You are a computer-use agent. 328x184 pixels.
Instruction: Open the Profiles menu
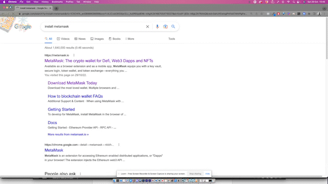click(x=70, y=2)
